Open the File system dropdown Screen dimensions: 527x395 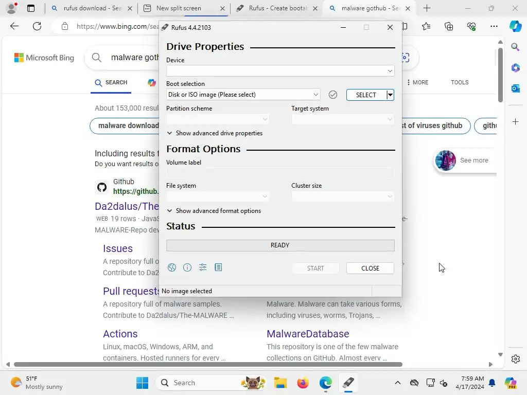tap(218, 196)
